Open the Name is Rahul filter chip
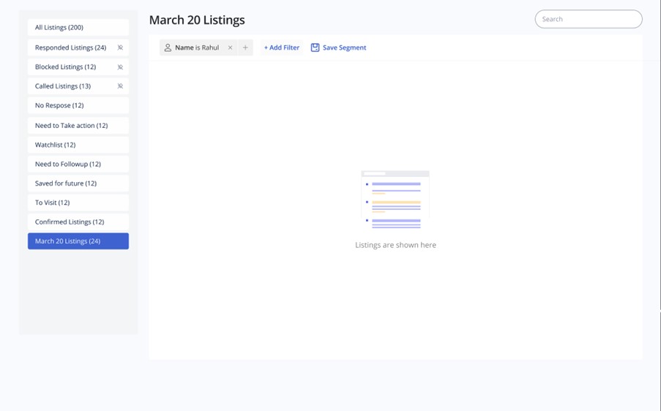This screenshot has width=661, height=411. click(x=196, y=48)
